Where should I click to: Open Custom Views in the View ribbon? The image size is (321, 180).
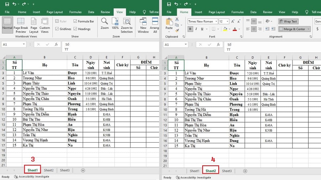coord(45,25)
